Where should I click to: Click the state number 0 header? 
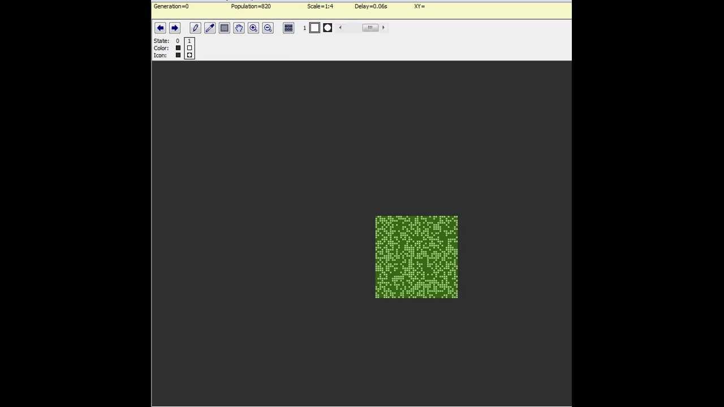(x=178, y=41)
